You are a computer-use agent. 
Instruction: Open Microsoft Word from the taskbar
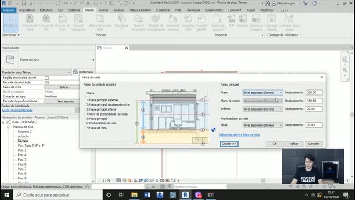(x=147, y=195)
